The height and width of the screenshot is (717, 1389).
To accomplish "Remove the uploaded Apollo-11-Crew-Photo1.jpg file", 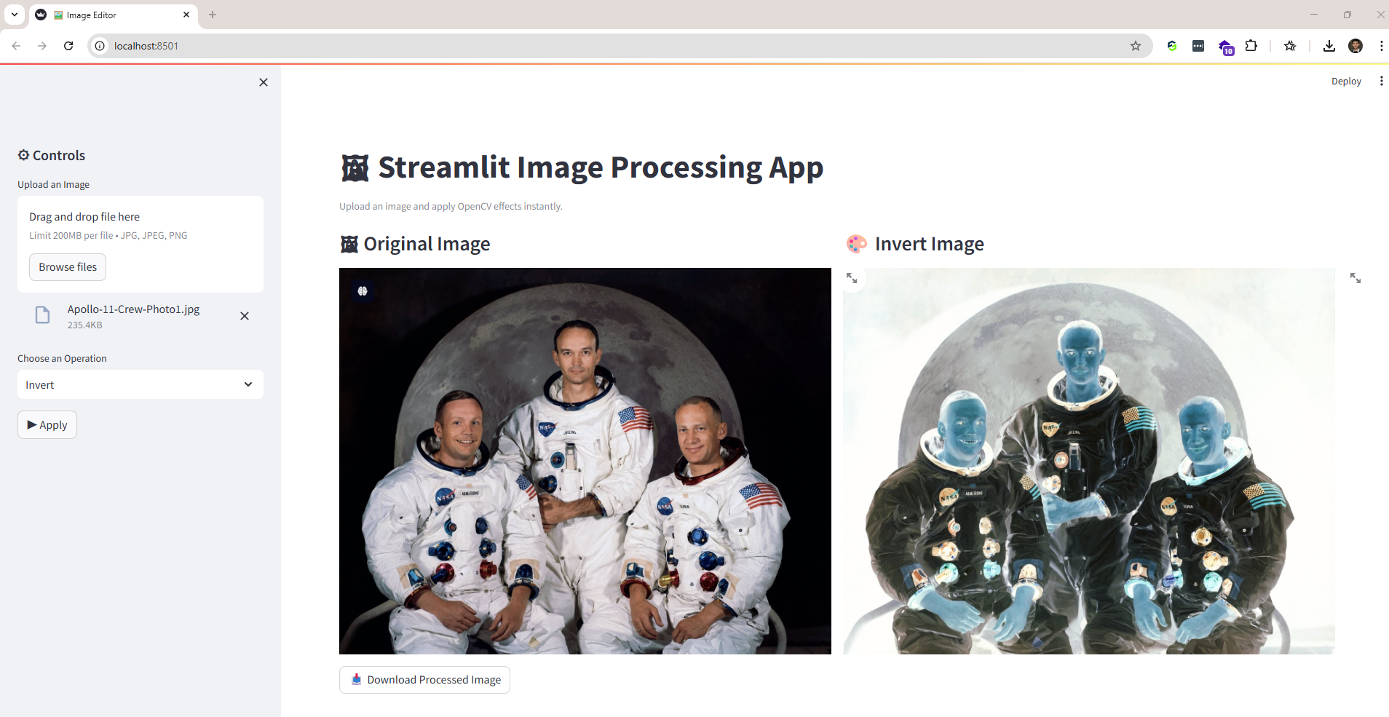I will coord(245,316).
